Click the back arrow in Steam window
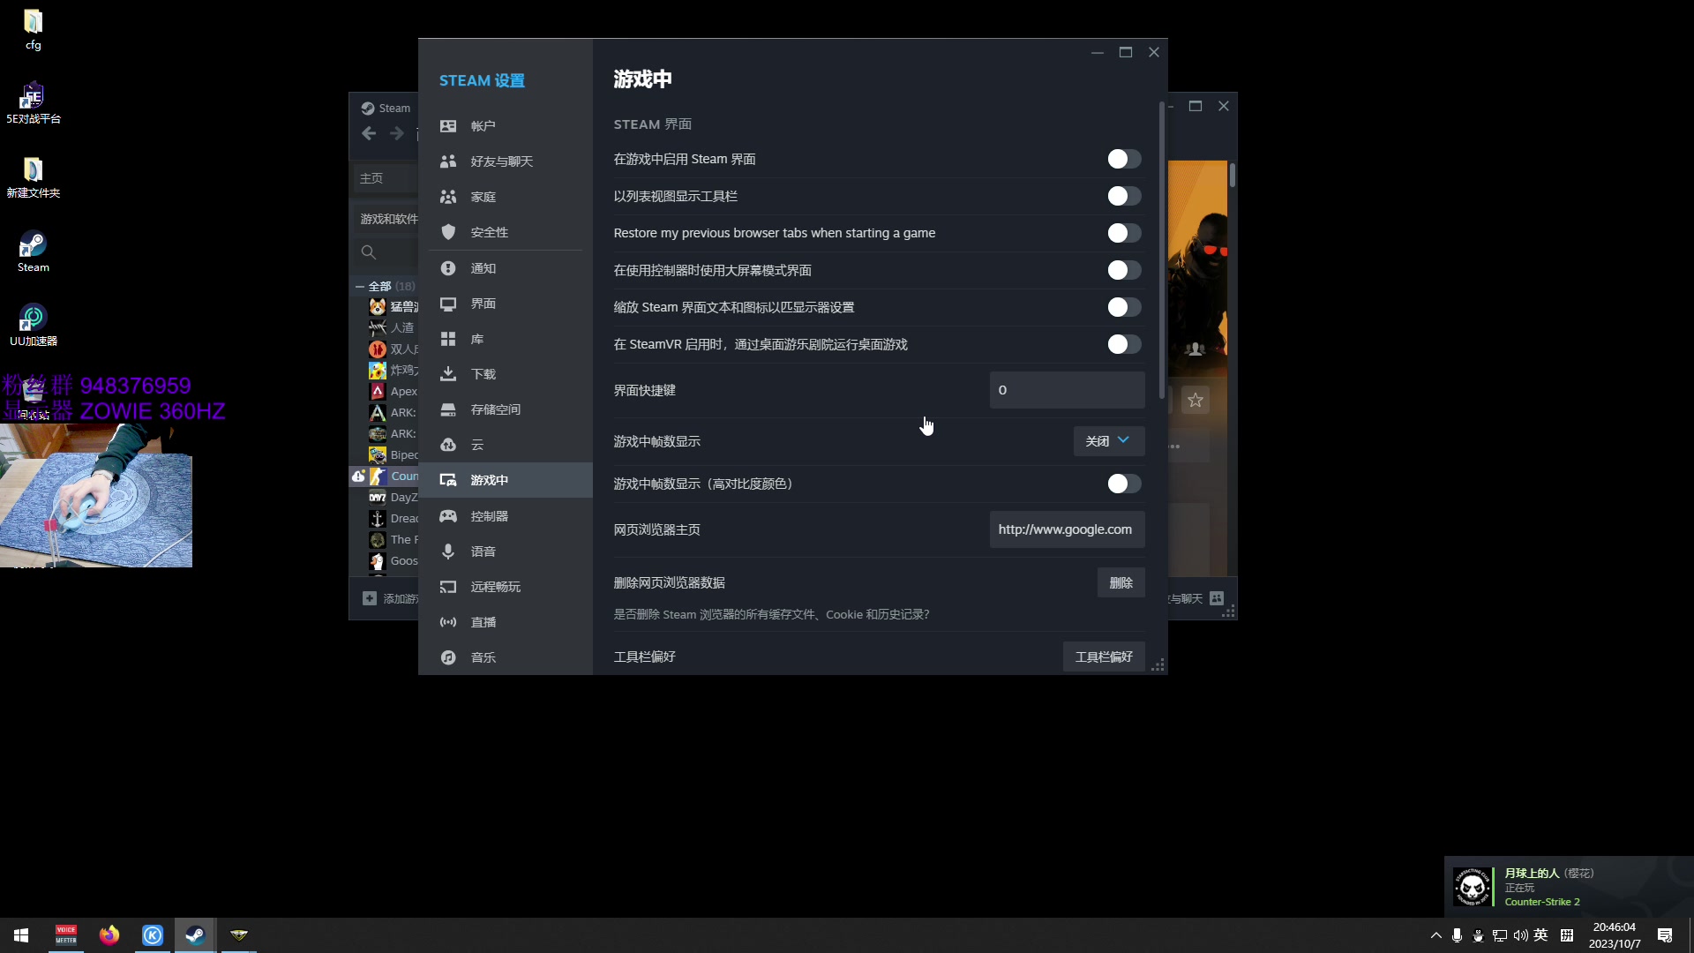This screenshot has height=953, width=1694. tap(369, 133)
